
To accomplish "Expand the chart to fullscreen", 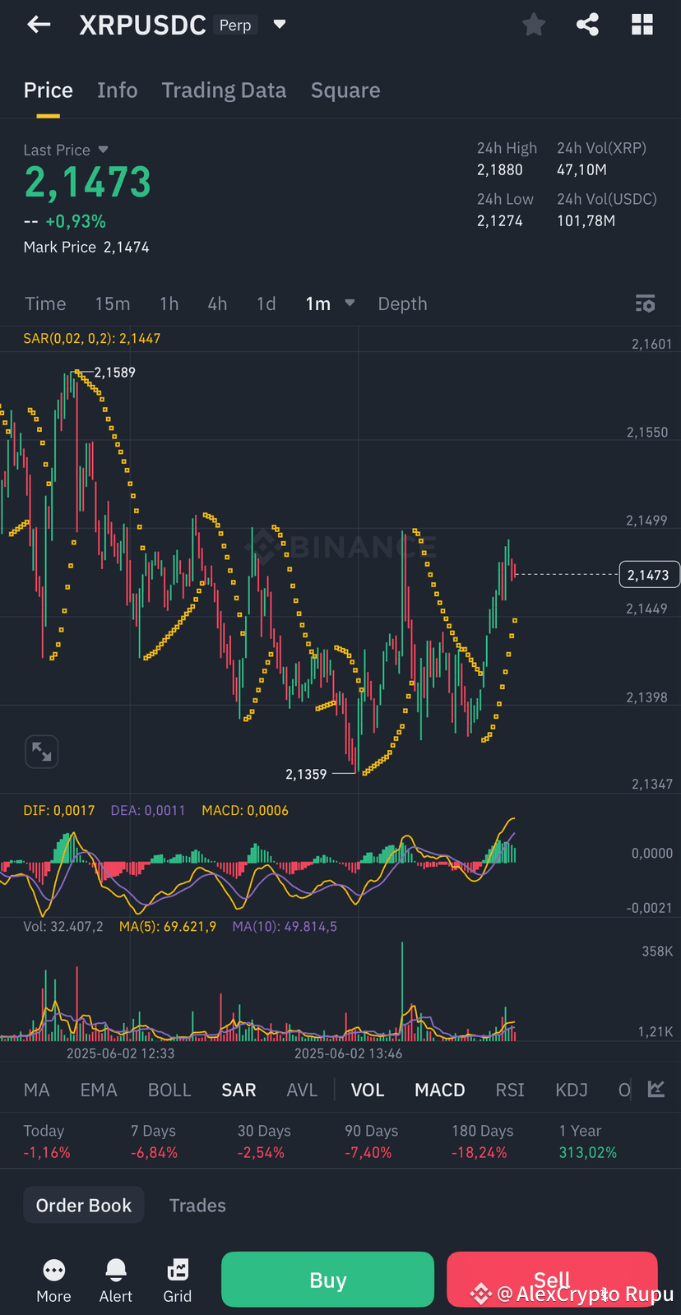I will [x=41, y=751].
